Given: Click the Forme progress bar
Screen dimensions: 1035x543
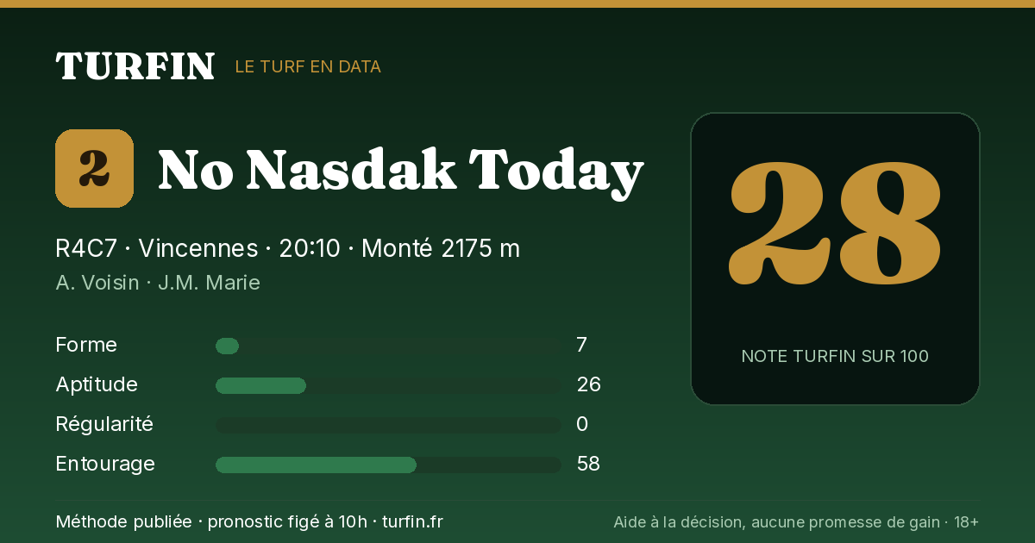Looking at the screenshot, I should pos(388,346).
